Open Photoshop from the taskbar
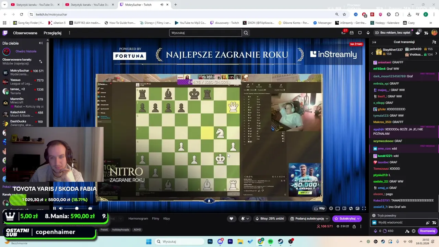Screen dimensions: 439x247 click(210, 242)
